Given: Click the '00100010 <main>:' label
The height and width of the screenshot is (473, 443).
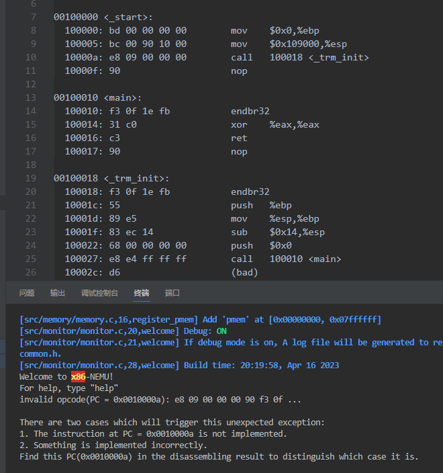Looking at the screenshot, I should click(x=97, y=97).
